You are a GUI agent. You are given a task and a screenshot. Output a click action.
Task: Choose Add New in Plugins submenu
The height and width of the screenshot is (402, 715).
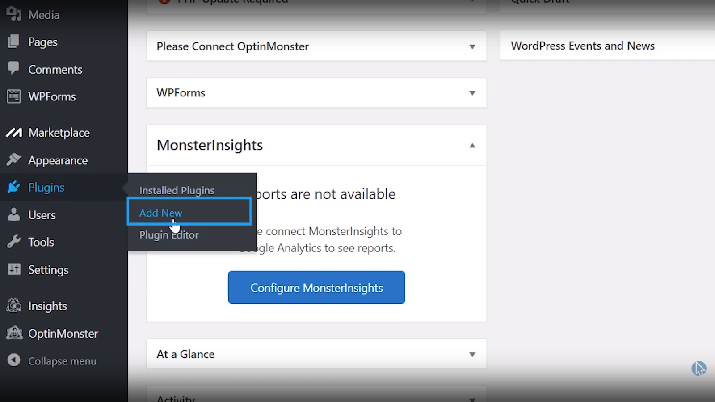(161, 213)
